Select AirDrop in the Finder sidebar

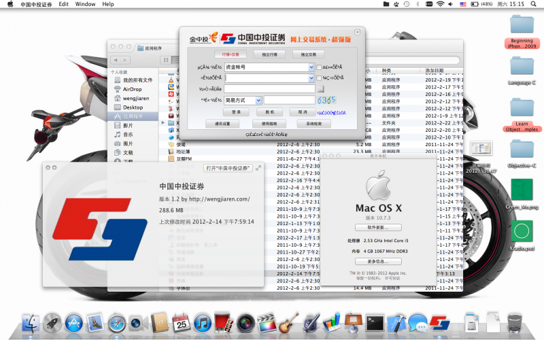[132, 89]
